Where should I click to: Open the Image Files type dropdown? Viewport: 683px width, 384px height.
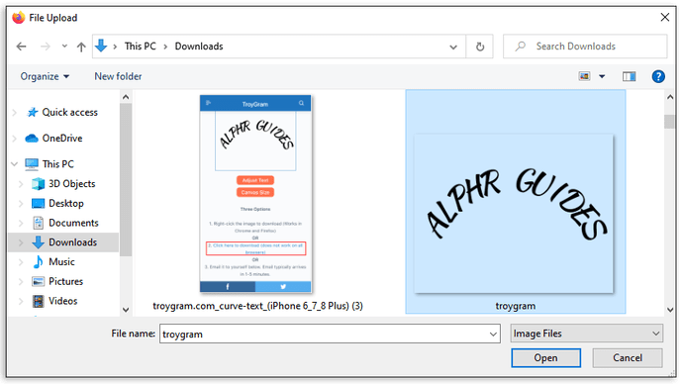tap(587, 334)
